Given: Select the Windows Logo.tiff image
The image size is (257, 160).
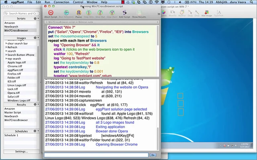Looking at the screenshot, I should coord(19,100).
